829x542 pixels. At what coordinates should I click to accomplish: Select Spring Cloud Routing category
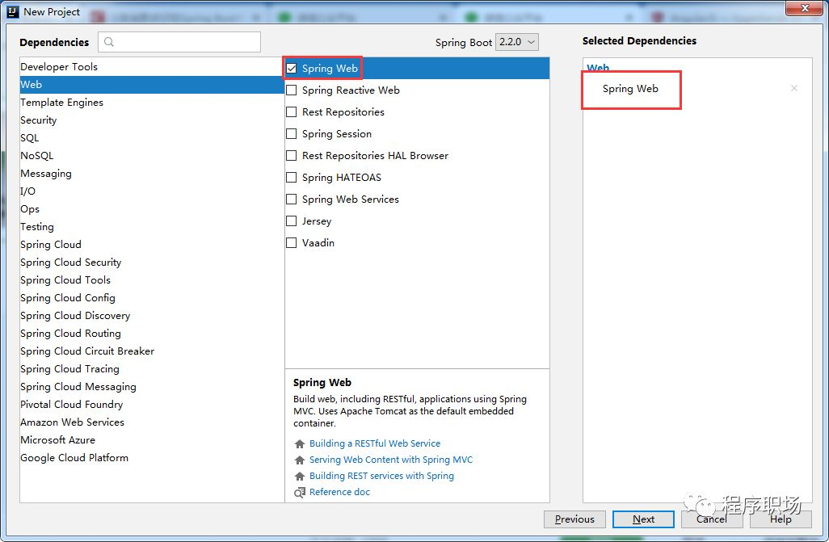[x=152, y=333]
